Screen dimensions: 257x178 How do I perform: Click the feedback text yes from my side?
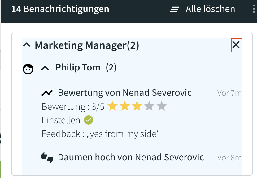click(123, 134)
